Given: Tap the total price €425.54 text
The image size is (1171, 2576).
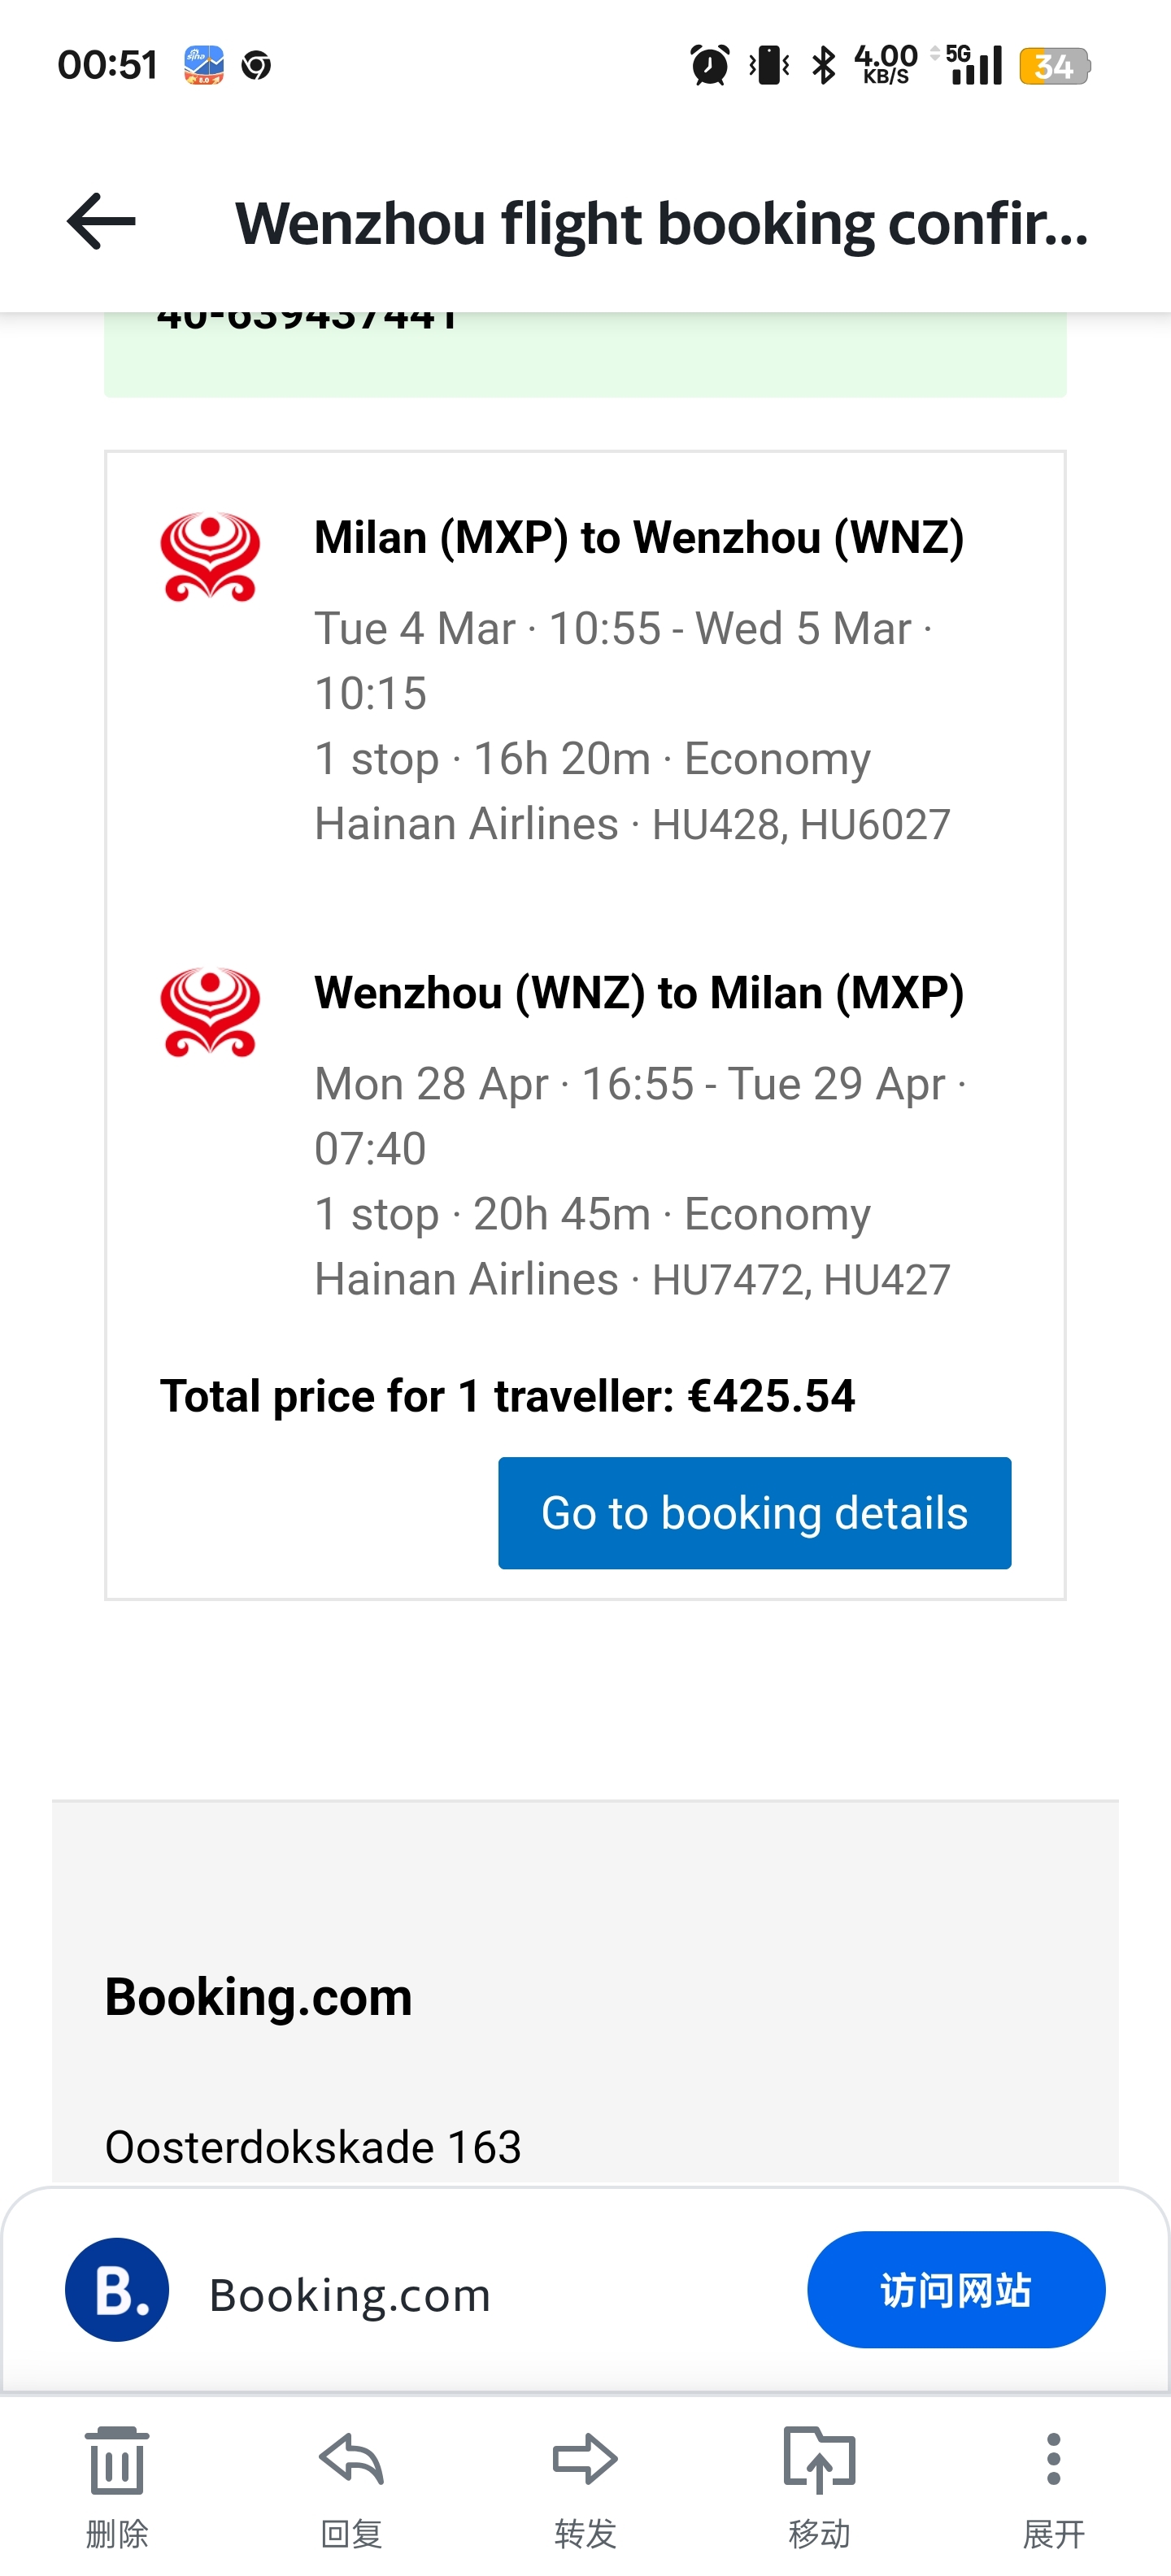Looking at the screenshot, I should click(x=507, y=1396).
